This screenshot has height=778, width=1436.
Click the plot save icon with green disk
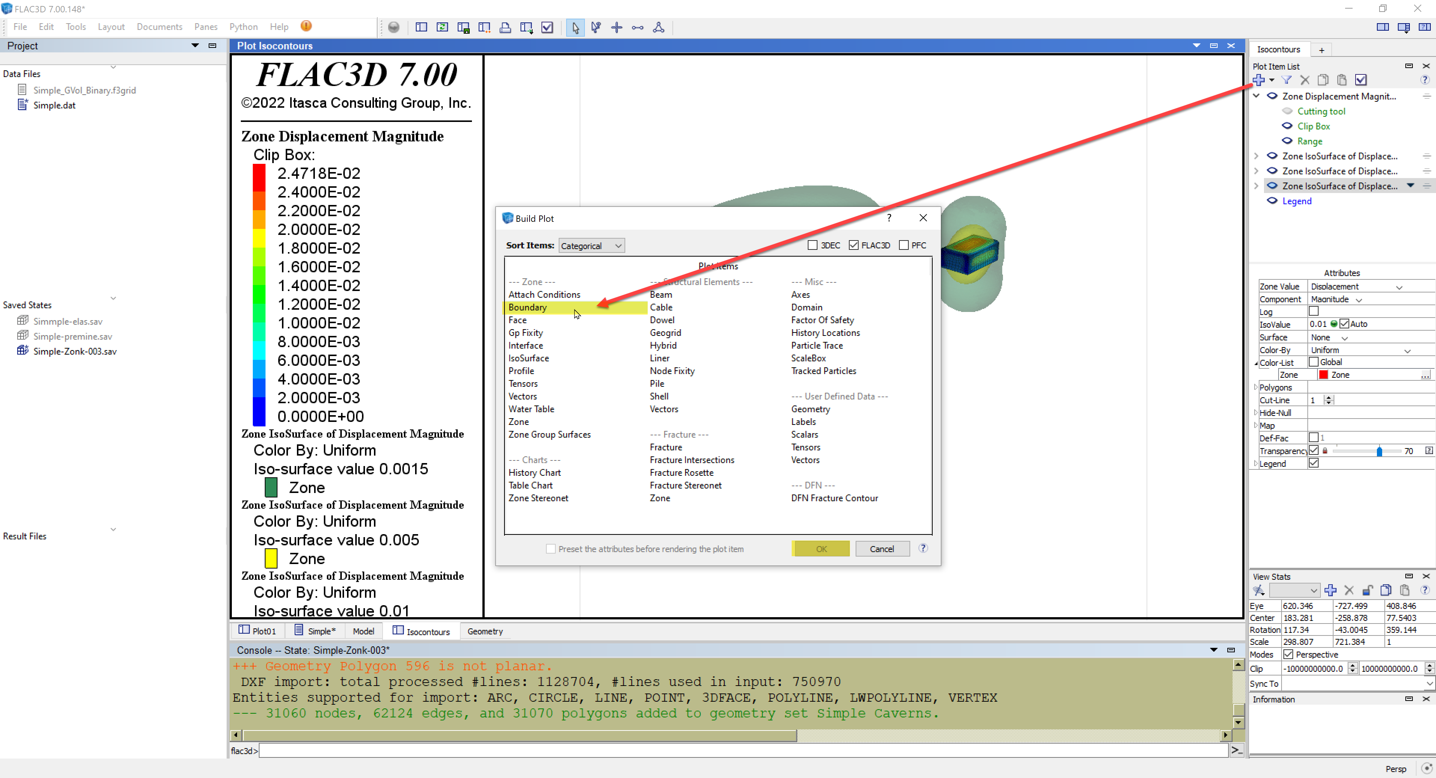coord(463,27)
